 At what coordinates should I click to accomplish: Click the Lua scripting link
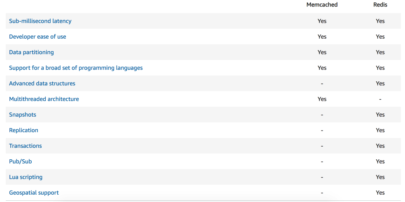point(26,177)
